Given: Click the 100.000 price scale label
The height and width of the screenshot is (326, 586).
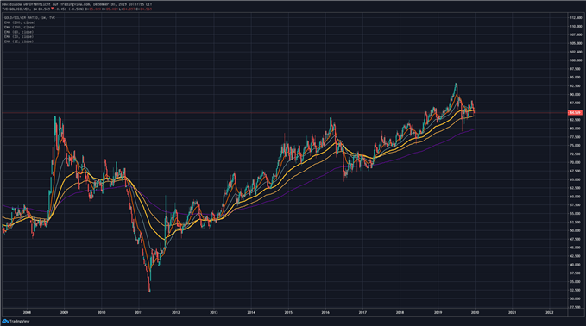Looking at the screenshot, I should [x=576, y=60].
